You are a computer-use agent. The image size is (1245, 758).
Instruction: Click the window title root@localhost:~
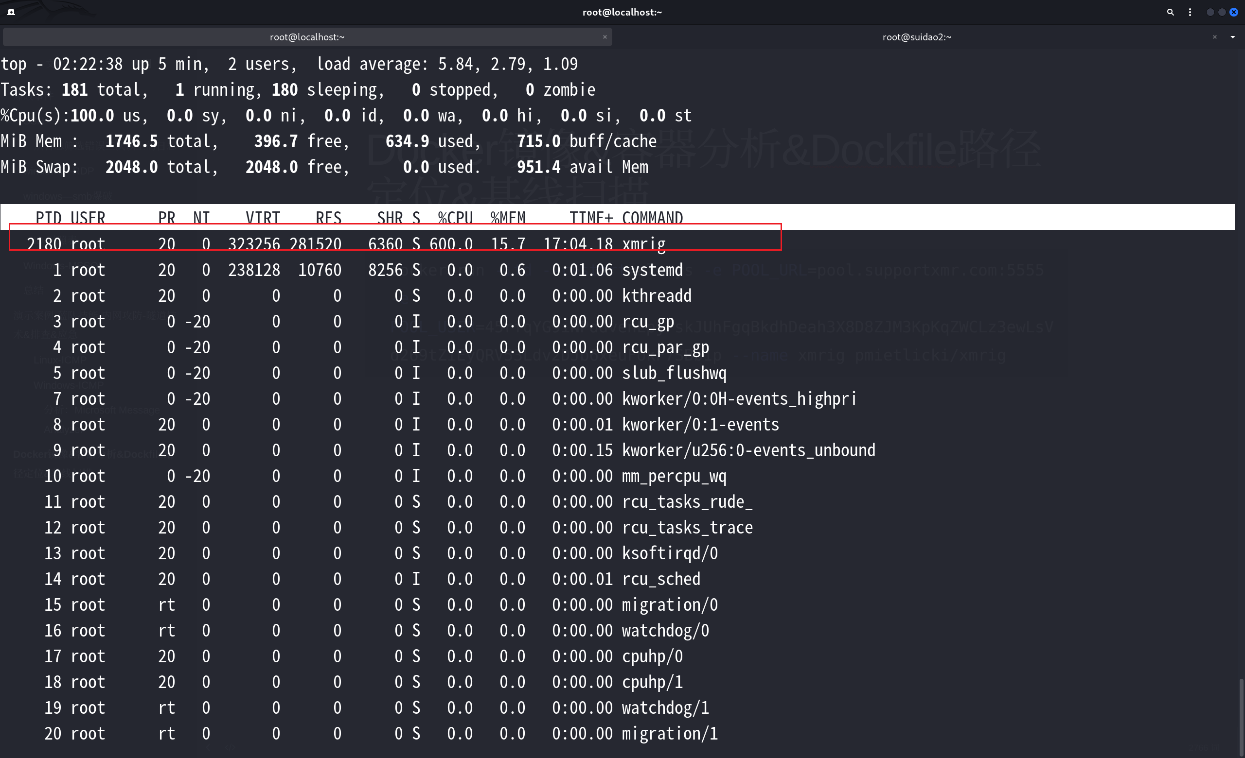622,12
